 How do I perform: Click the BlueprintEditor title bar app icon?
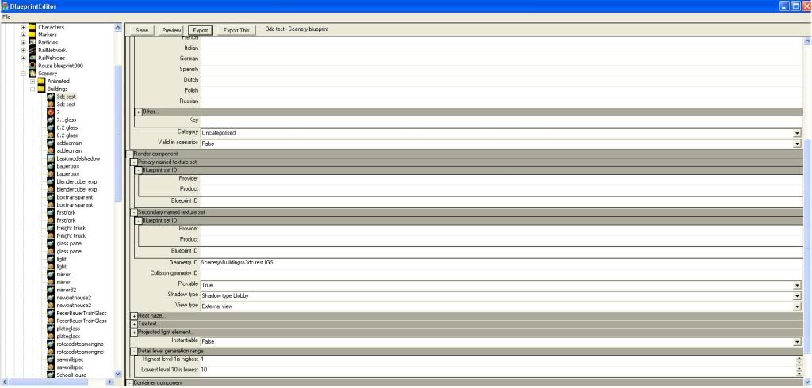click(x=6, y=6)
